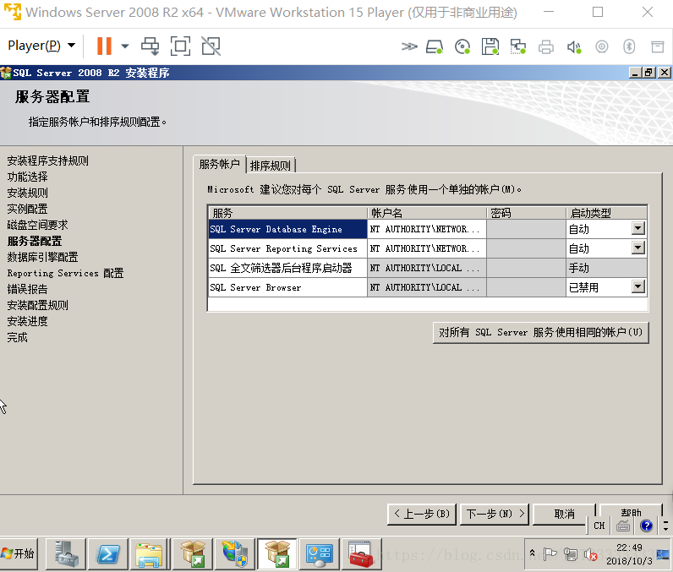This screenshot has width=673, height=572.
Task: Click the floppy drive device icon
Action: [x=490, y=46]
